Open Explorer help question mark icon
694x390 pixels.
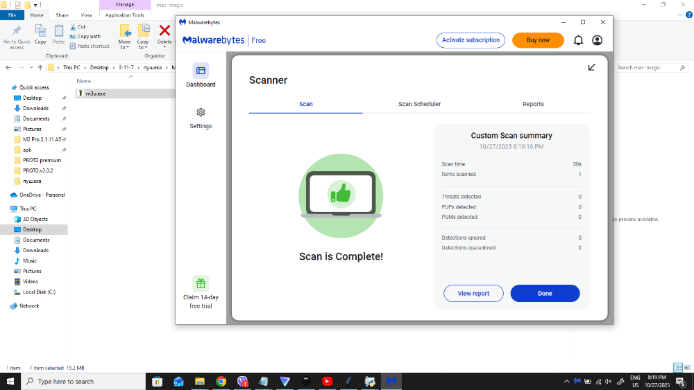(x=688, y=15)
